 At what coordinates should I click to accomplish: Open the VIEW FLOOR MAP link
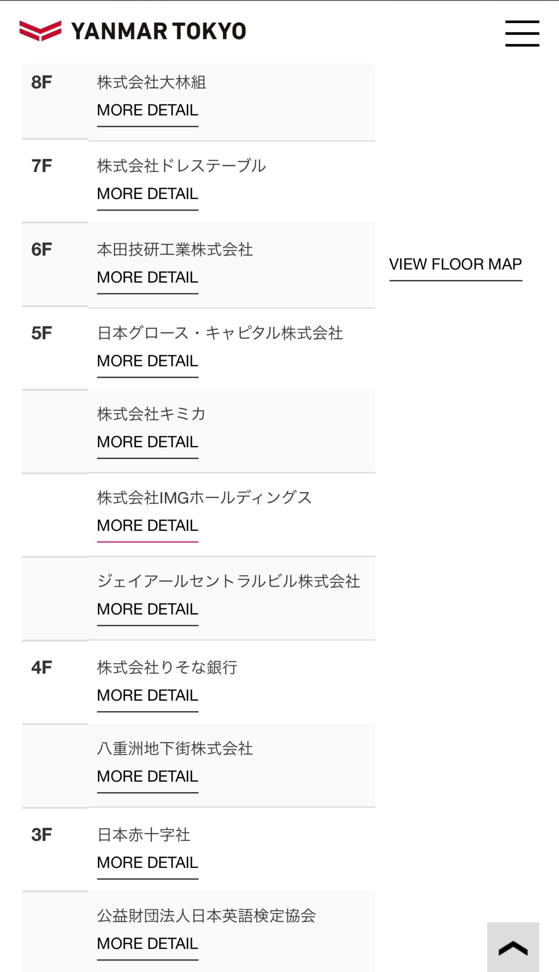click(455, 265)
